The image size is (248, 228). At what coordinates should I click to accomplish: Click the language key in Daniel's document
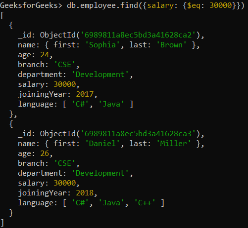(x=36, y=203)
